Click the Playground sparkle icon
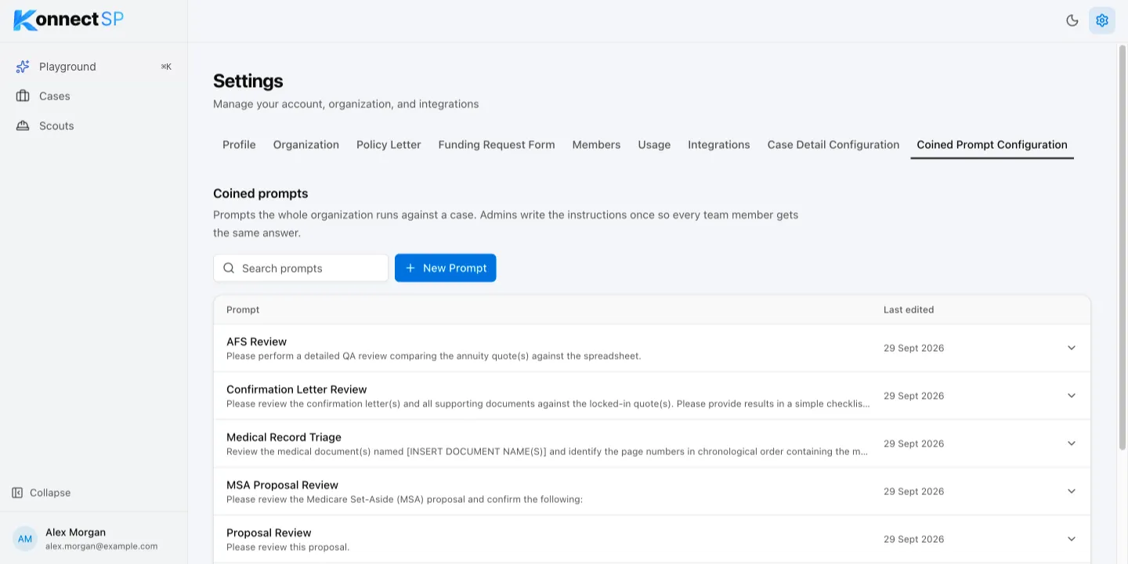Screen dimensions: 1128x564 click(x=23, y=67)
